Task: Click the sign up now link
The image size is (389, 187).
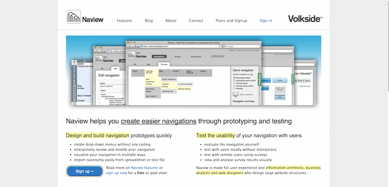Action: [x=117, y=173]
